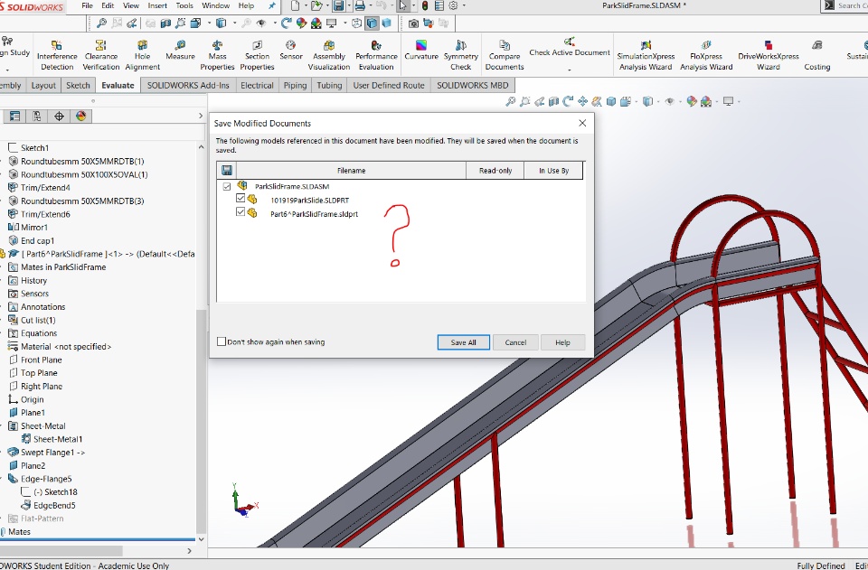This screenshot has height=570, width=868.
Task: Open the Costing tool
Action: click(817, 55)
